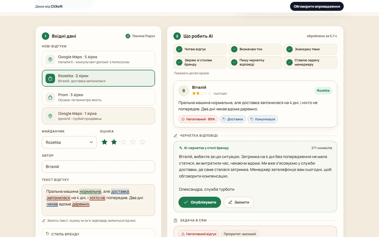The width and height of the screenshot is (379, 237).
Task: Click the highlighted word даремно
Action: pos(81,204)
